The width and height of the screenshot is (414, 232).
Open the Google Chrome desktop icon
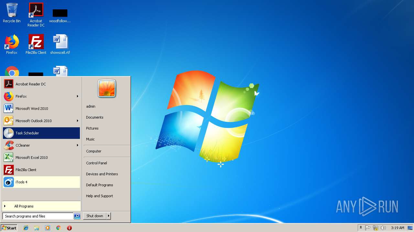(12, 72)
